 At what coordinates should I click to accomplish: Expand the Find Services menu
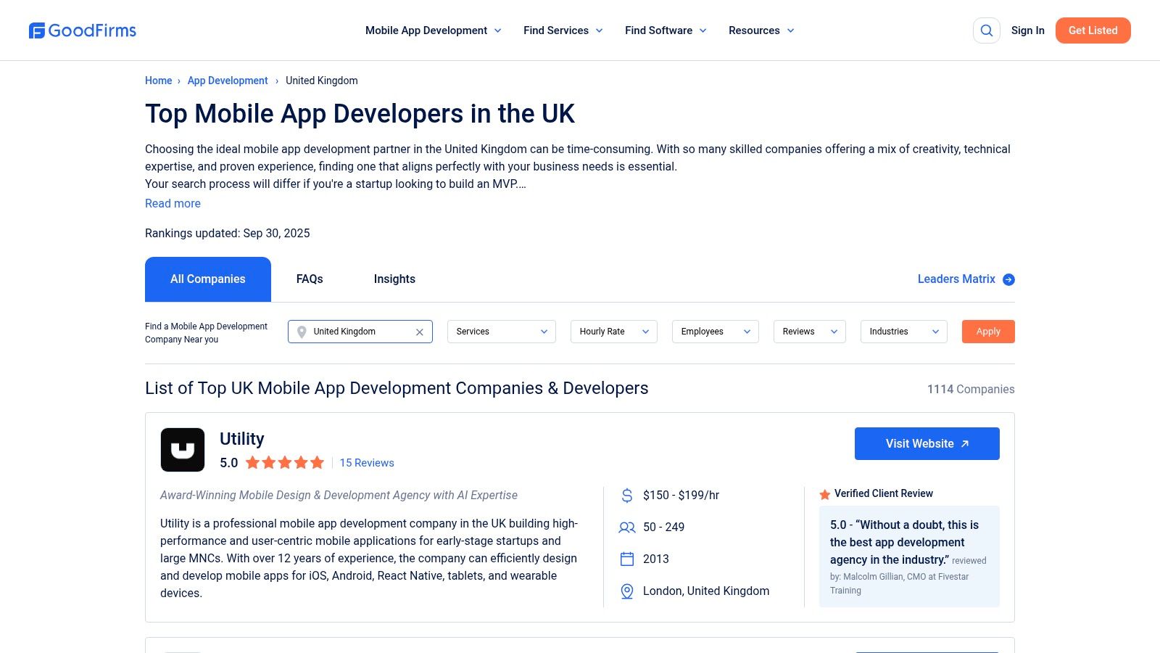[563, 30]
